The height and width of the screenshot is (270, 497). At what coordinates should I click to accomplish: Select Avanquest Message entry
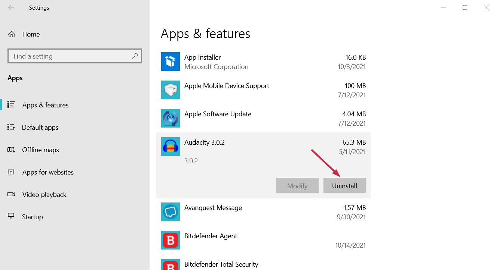coord(213,208)
